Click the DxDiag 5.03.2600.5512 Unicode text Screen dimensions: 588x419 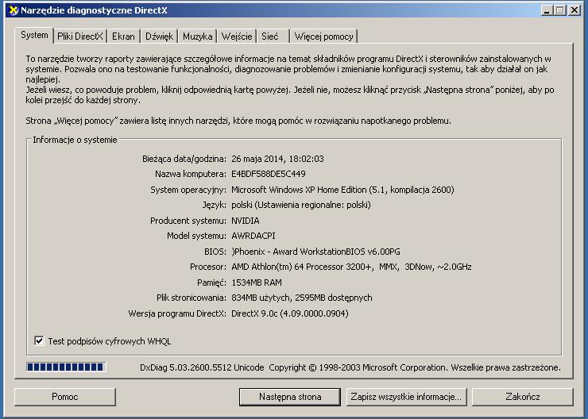tap(202, 367)
